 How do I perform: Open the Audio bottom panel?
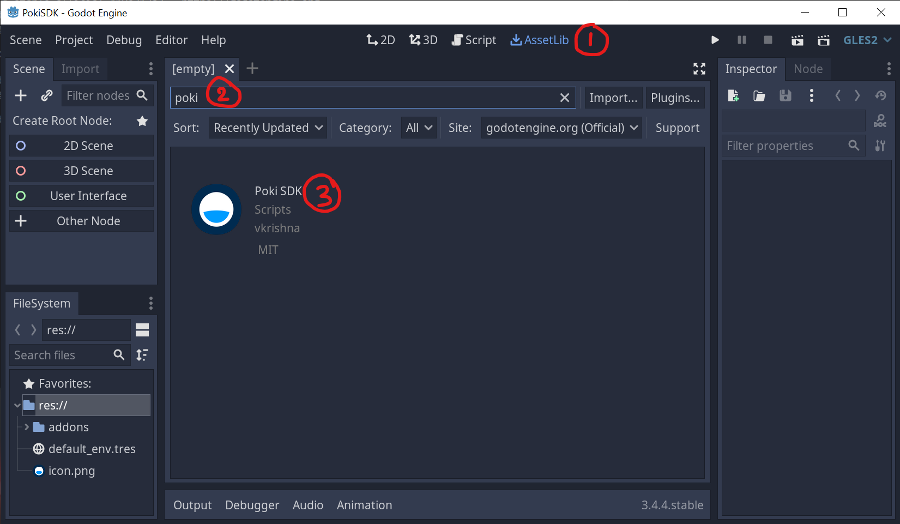(308, 505)
